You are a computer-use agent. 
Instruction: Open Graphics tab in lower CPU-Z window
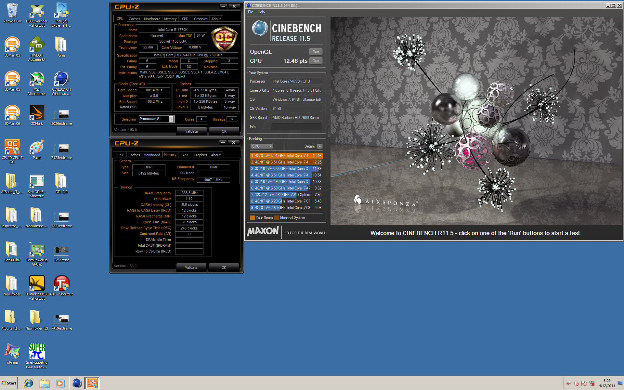pos(201,155)
